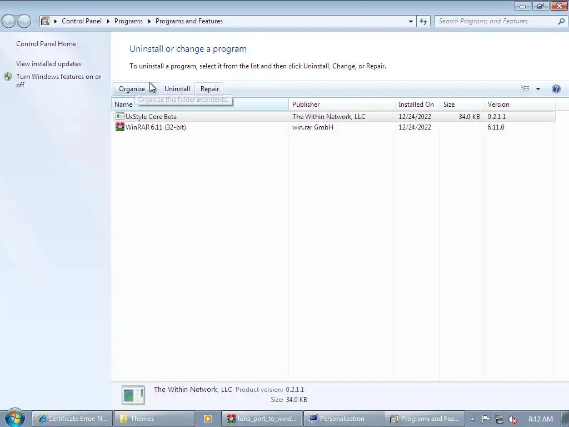
Task: Open the media player taskbar button
Action: (208, 419)
